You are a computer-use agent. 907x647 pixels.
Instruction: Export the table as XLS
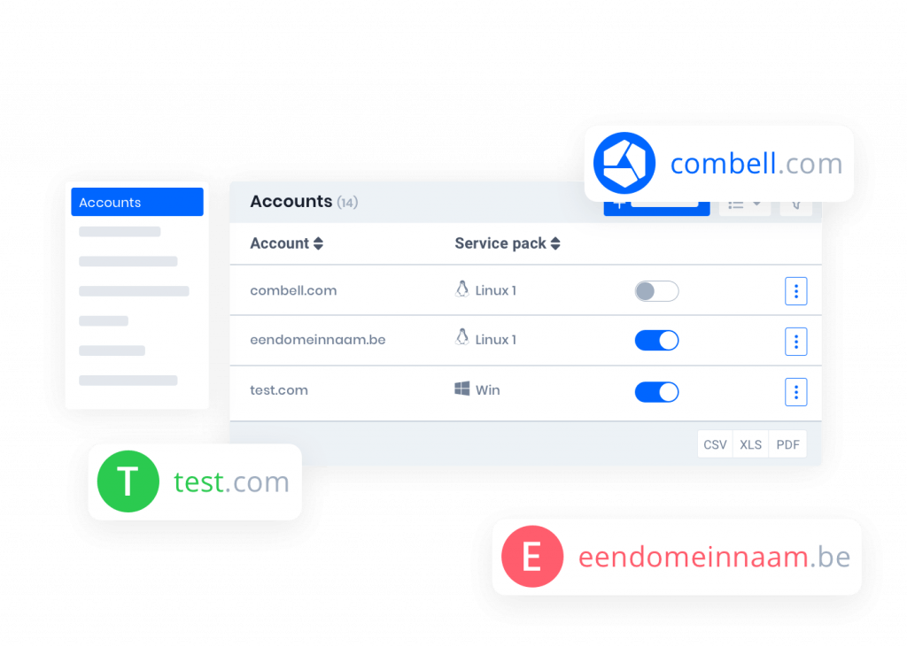751,444
